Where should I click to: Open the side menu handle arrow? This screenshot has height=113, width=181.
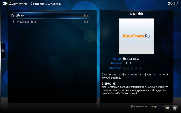coord(3,51)
